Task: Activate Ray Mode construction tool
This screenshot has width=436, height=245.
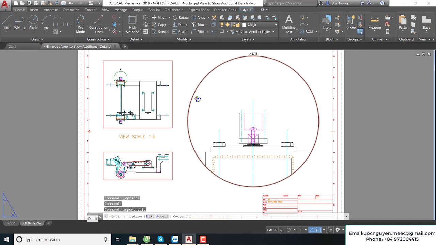Action: click(x=81, y=24)
